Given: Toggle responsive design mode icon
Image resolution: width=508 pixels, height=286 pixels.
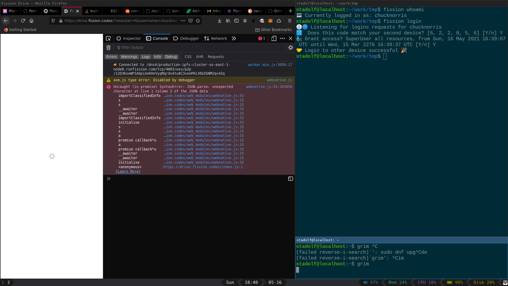Looking at the screenshot, I should 274,38.
